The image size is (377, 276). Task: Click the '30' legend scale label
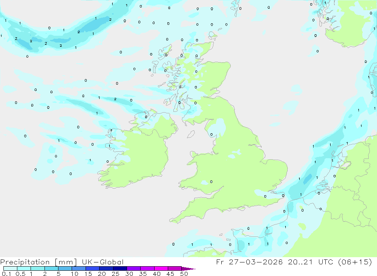[129, 274]
